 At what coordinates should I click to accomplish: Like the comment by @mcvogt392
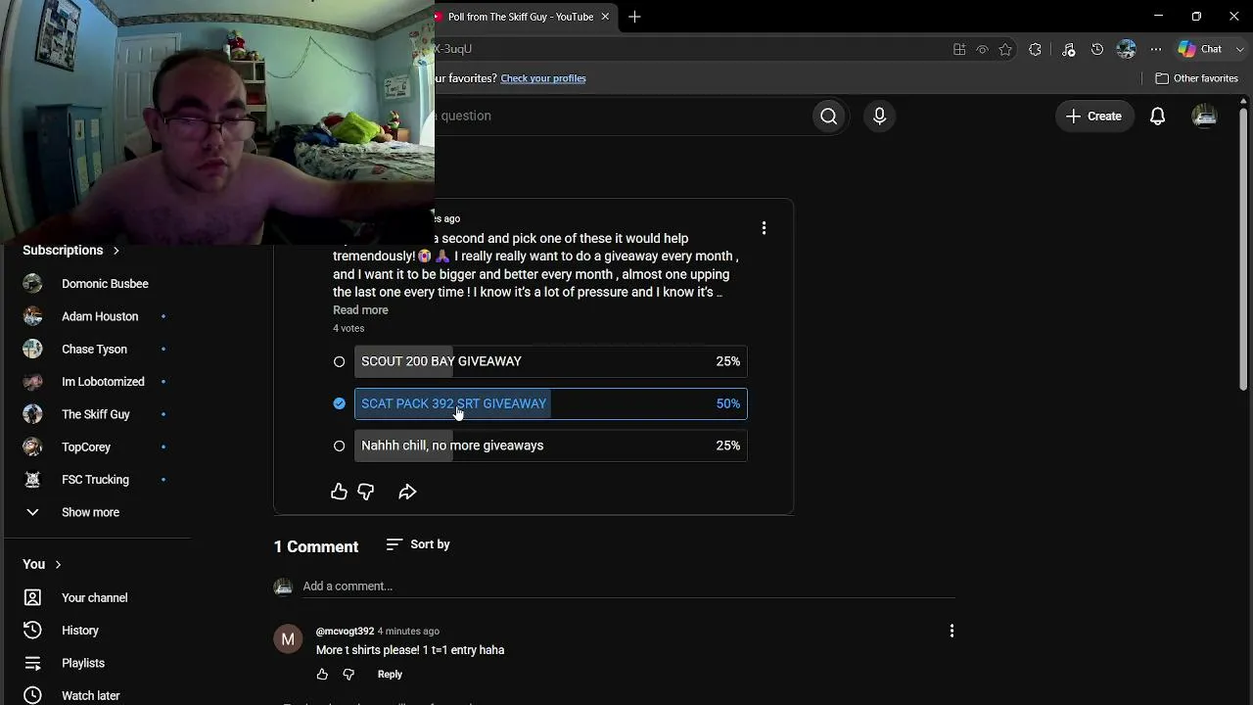[322, 675]
